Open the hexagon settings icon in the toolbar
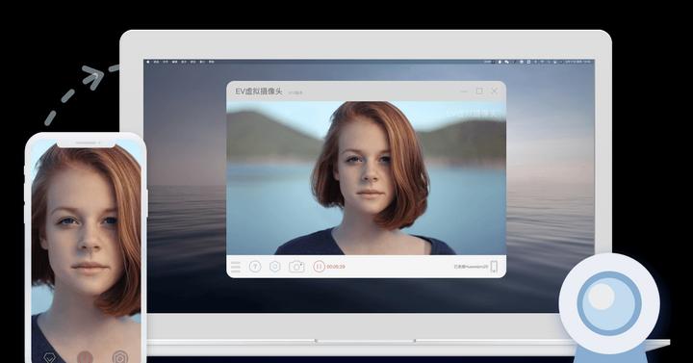The height and width of the screenshot is (363, 693). 275,267
